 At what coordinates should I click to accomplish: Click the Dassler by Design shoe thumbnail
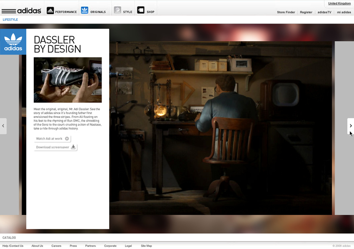tap(68, 80)
